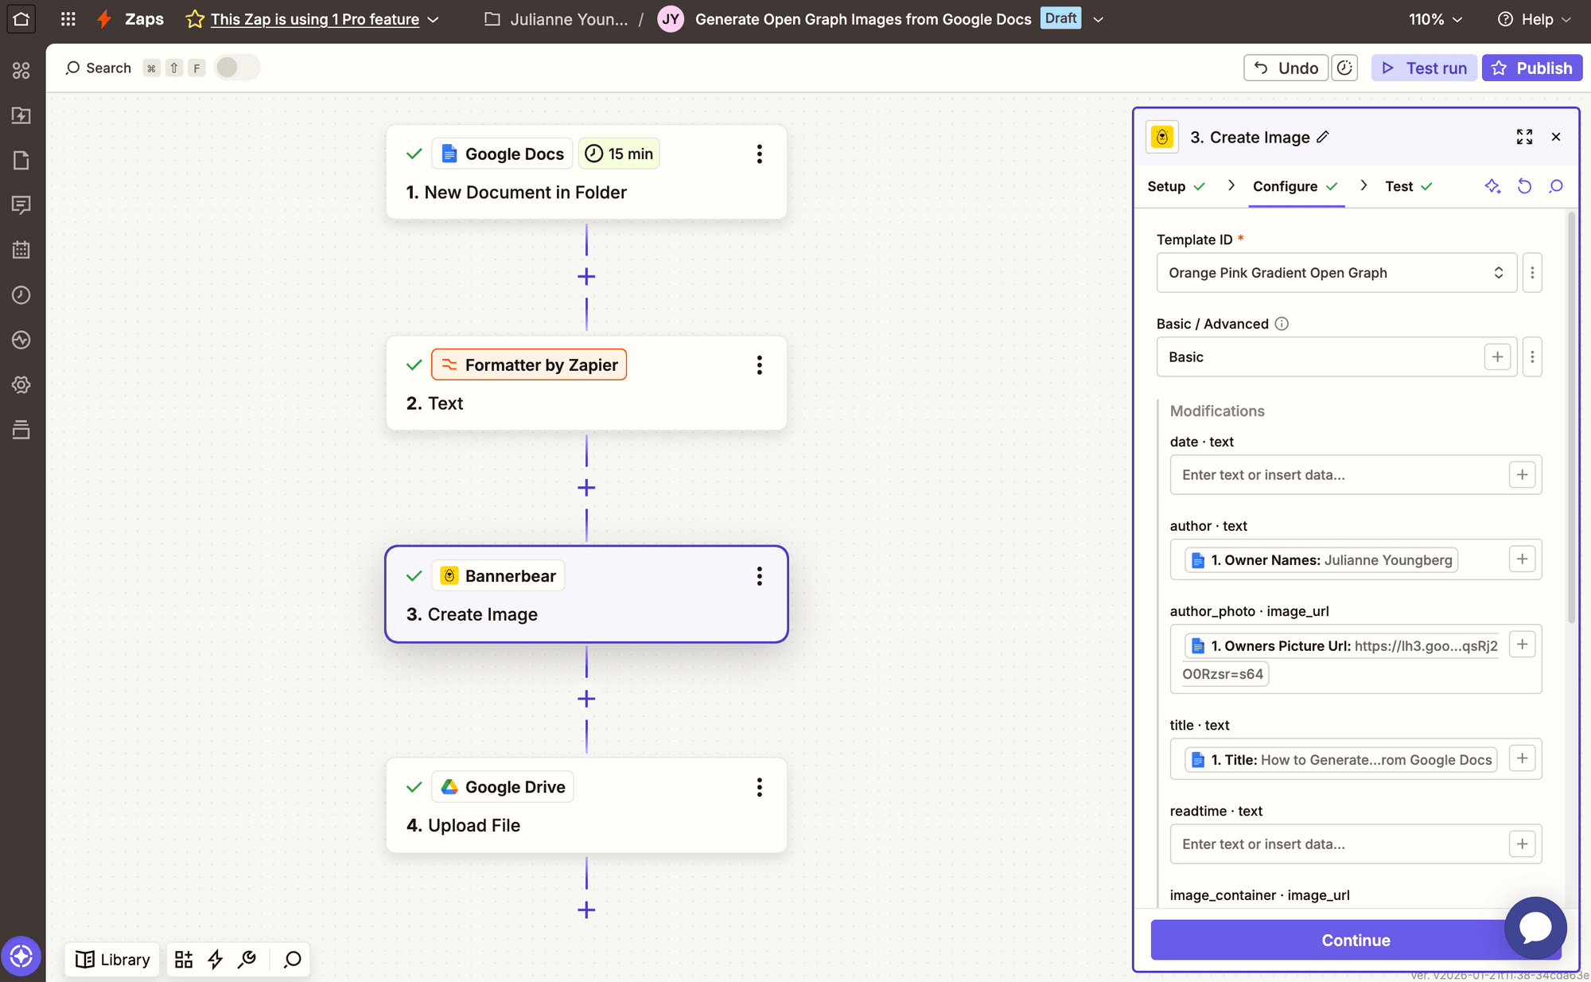This screenshot has width=1591, height=982.
Task: Add a step below Google Drive Upload File
Action: pos(586,910)
